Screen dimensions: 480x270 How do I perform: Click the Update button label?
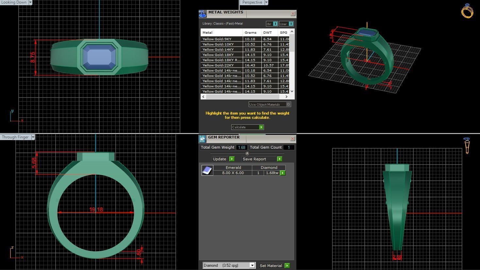point(219,159)
